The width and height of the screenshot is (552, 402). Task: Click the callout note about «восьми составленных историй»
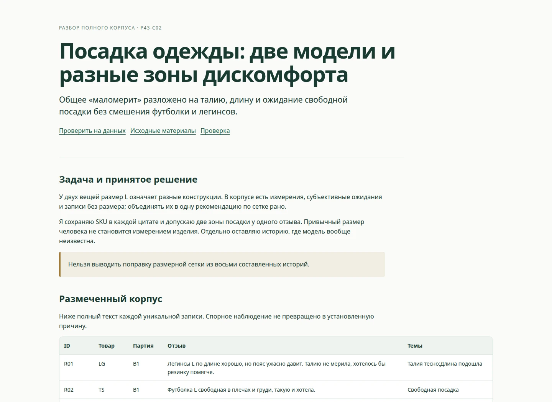pos(222,264)
